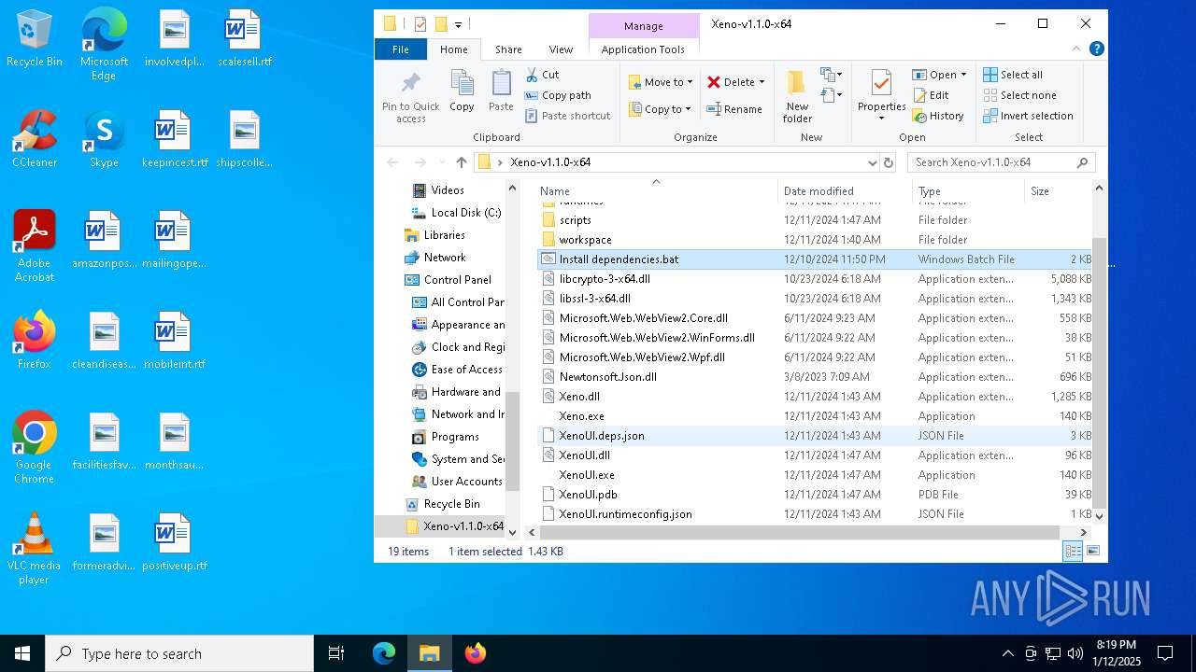
Task: Open Google Chrome desktop shortcut
Action: point(35,448)
